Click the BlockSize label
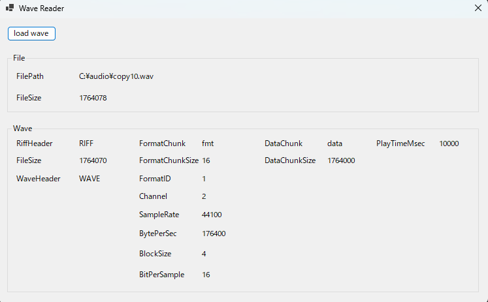 click(x=154, y=254)
